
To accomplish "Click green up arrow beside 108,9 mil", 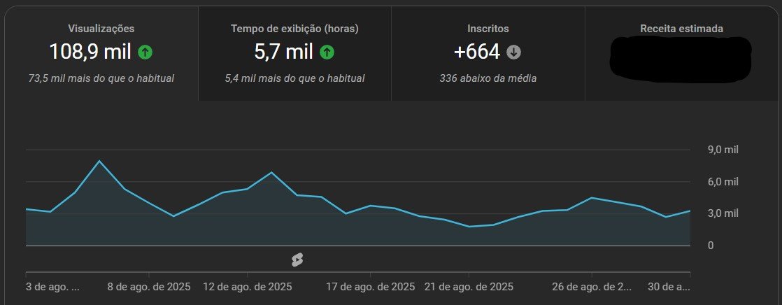I will (145, 52).
